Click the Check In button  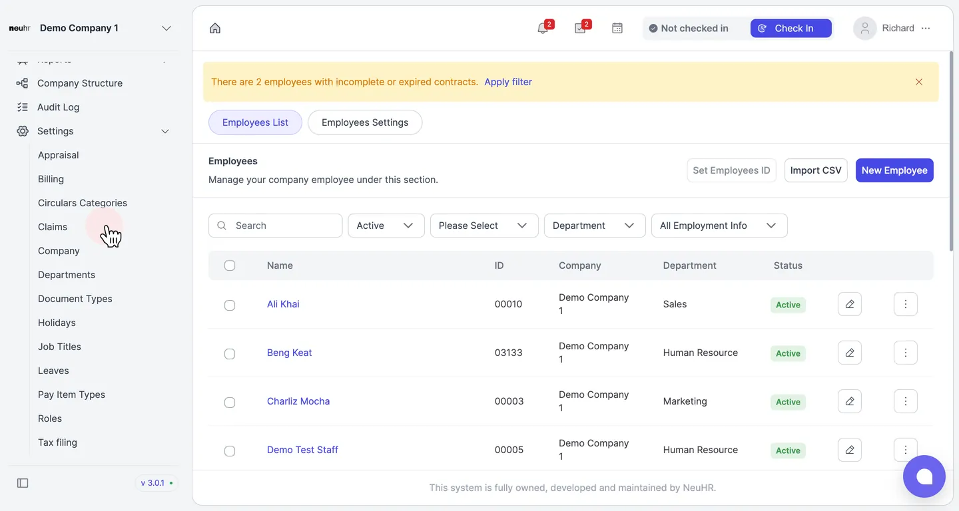coord(791,28)
